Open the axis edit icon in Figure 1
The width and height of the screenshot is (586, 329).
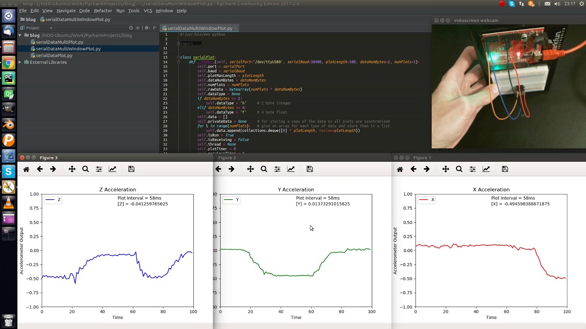point(486,169)
